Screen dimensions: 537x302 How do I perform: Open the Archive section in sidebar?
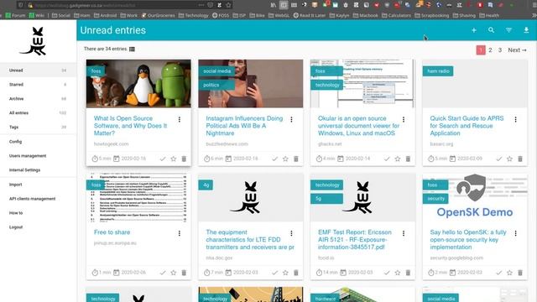[38, 99]
